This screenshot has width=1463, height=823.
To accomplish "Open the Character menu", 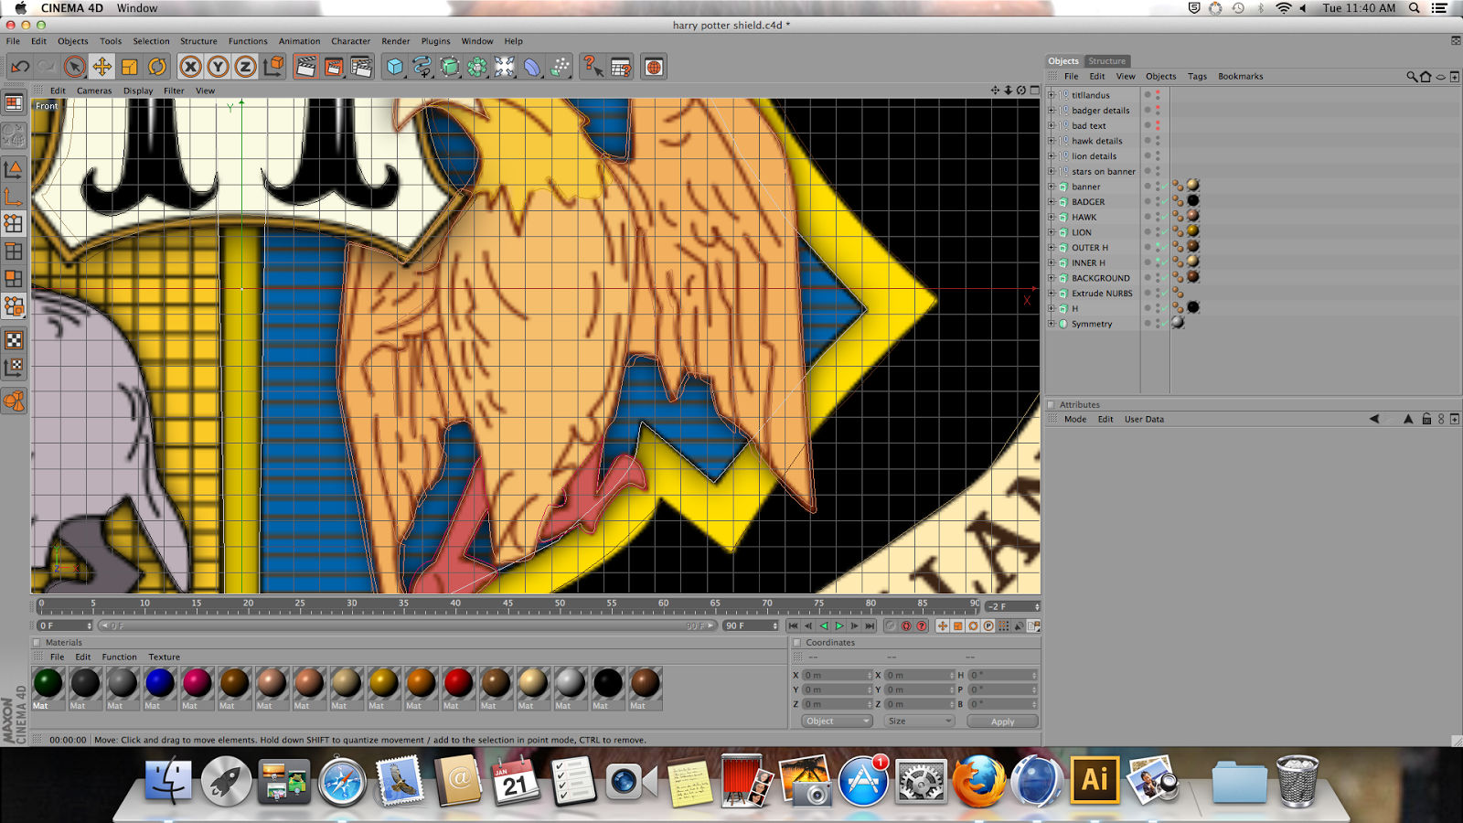I will [x=351, y=41].
